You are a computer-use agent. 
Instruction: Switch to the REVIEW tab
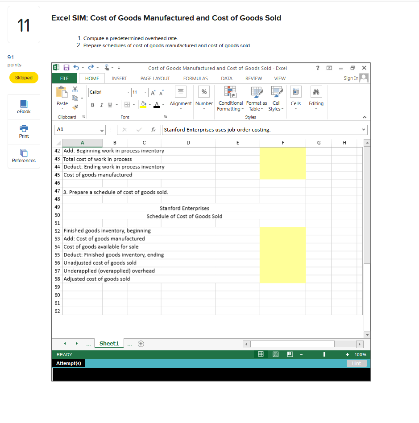coord(253,78)
